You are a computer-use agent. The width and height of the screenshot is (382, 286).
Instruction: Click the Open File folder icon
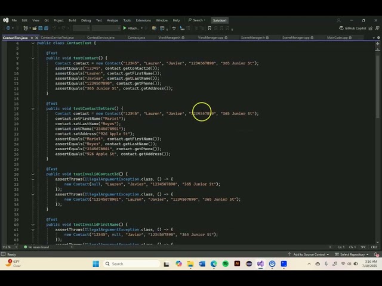(35, 28)
